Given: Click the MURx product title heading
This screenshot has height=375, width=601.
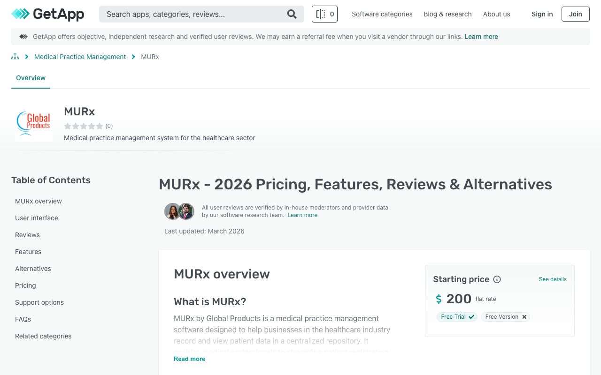Looking at the screenshot, I should coord(79,112).
